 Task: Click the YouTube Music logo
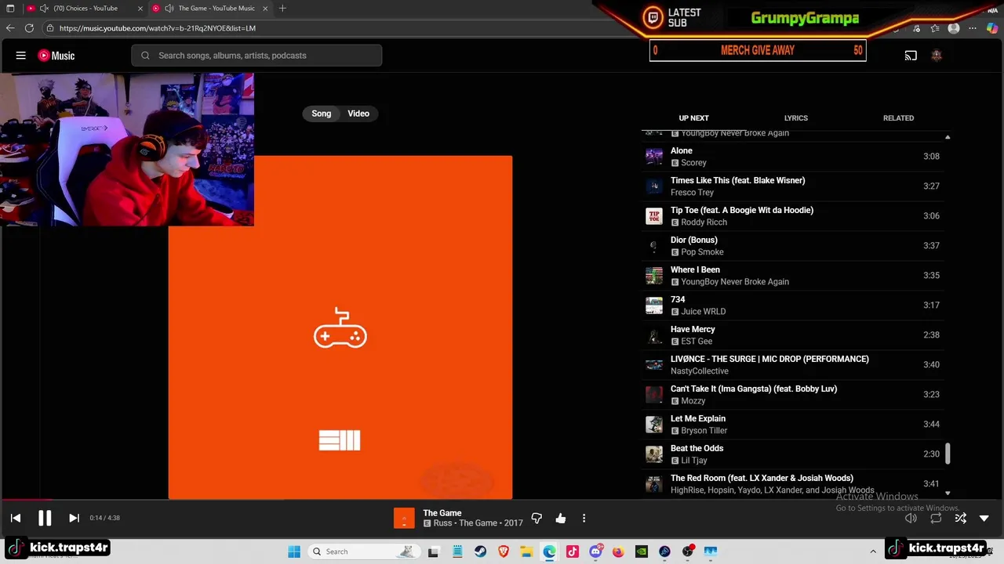(56, 56)
